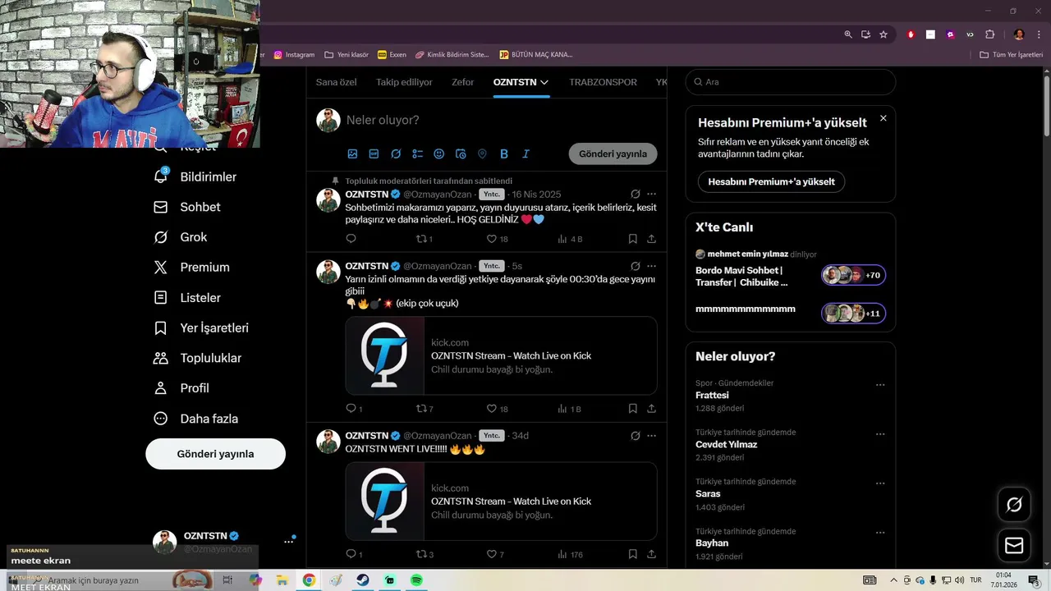Ask Grok about the 34d-old post
Screen dimensions: 1051x591
point(635,436)
